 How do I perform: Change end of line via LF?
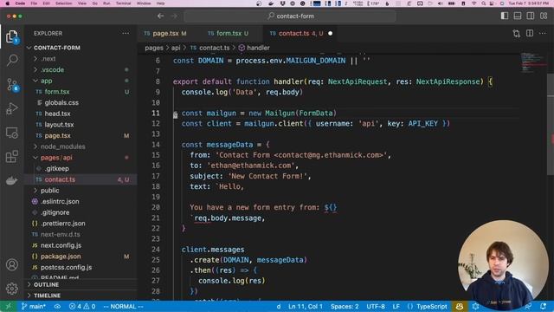point(396,306)
